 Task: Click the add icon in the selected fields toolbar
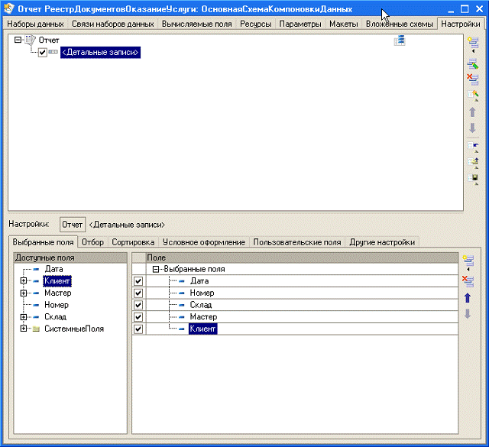point(468,262)
